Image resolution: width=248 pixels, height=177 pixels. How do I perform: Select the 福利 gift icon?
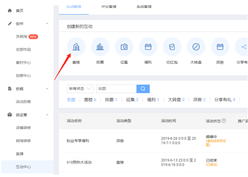click(x=148, y=47)
